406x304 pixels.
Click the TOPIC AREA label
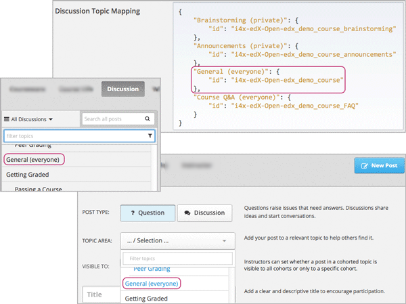(97, 241)
